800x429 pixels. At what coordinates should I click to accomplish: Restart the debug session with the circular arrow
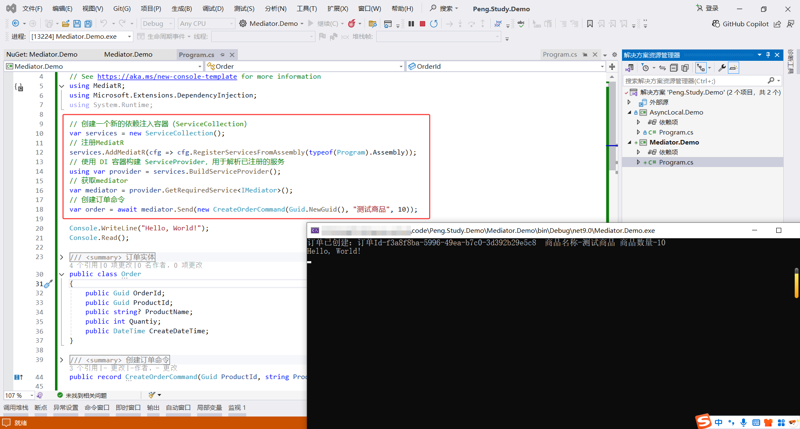434,24
